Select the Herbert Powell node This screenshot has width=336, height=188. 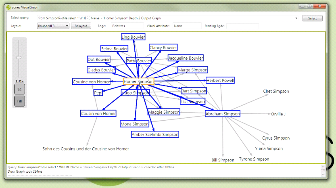pyautogui.click(x=220, y=80)
